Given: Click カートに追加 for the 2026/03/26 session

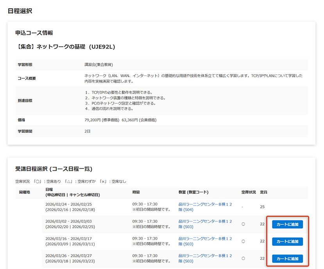Looking at the screenshot, I should [287, 258].
